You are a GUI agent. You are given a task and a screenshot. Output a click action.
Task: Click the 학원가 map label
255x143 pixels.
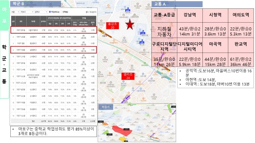pyautogui.click(x=106, y=107)
